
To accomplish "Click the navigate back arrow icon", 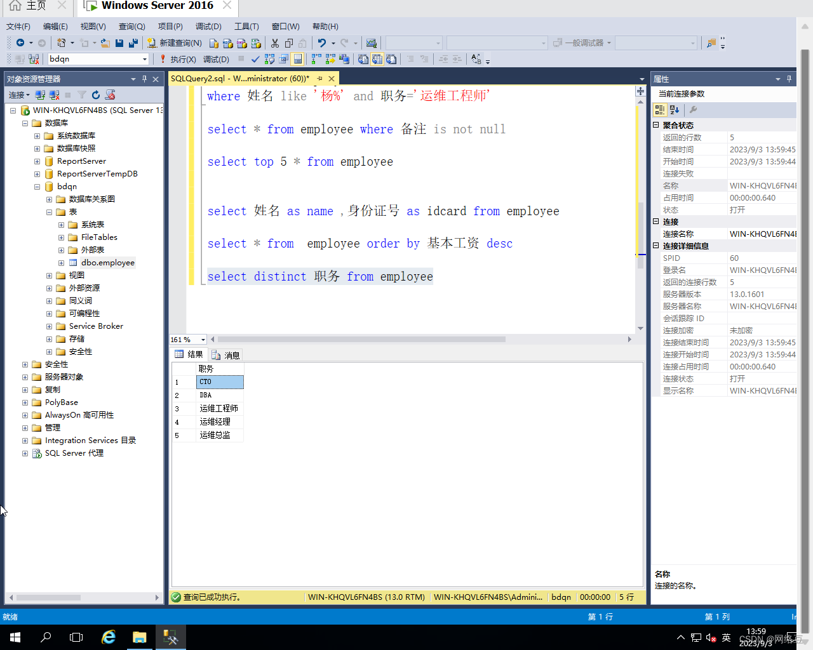I will (20, 43).
